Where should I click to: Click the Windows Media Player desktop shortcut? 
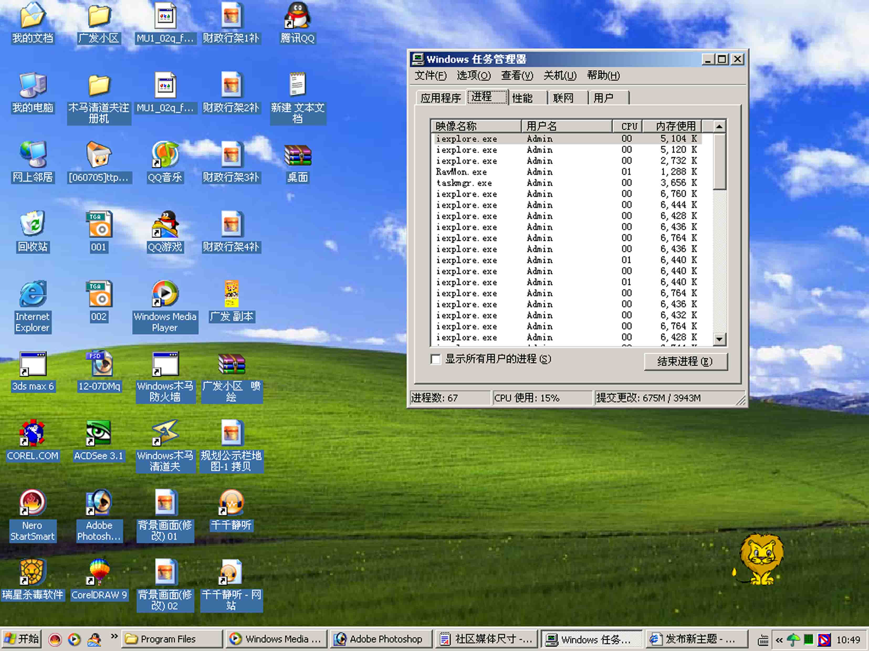(x=165, y=295)
